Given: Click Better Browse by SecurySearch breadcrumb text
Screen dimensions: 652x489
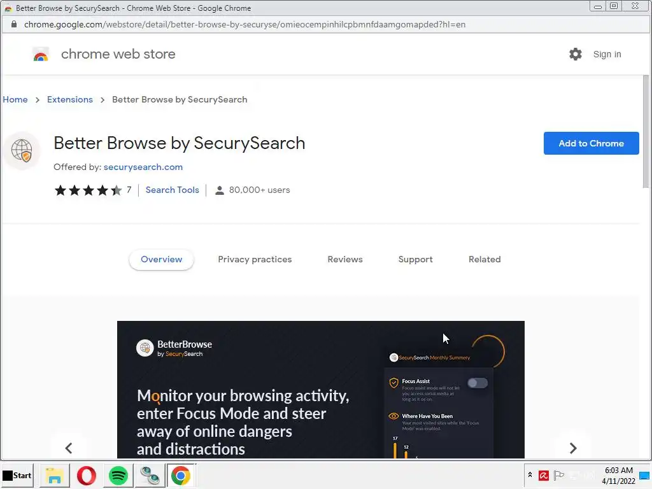Looking at the screenshot, I should [x=180, y=100].
